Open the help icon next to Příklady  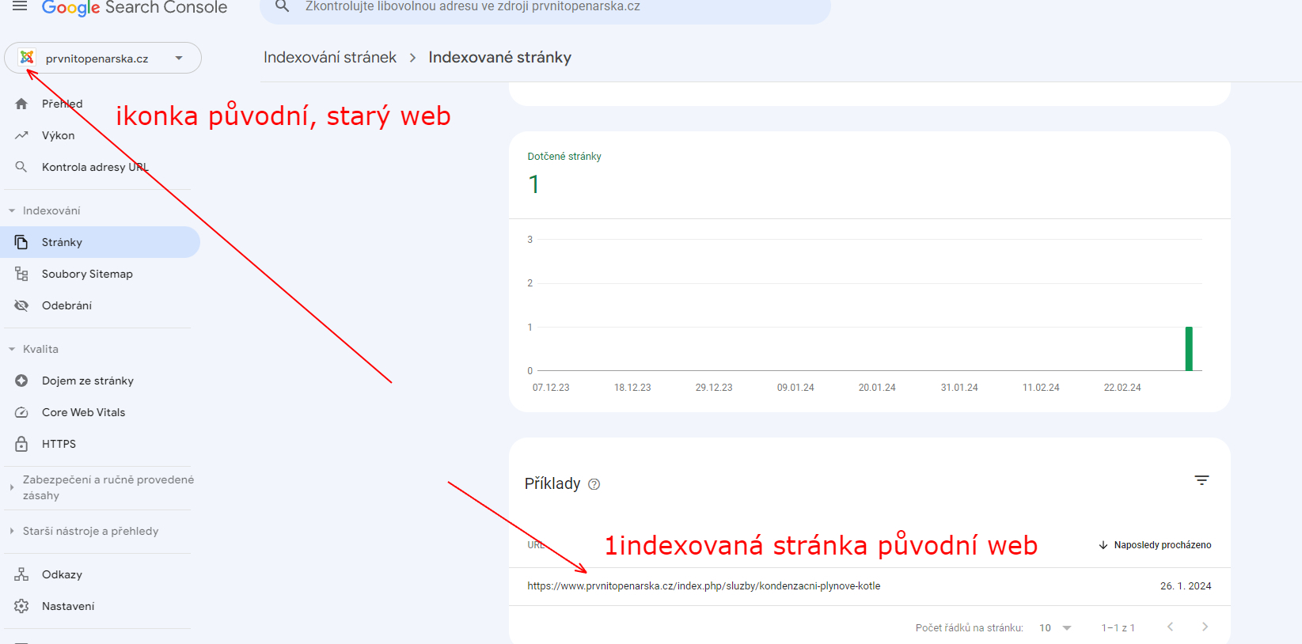[594, 484]
